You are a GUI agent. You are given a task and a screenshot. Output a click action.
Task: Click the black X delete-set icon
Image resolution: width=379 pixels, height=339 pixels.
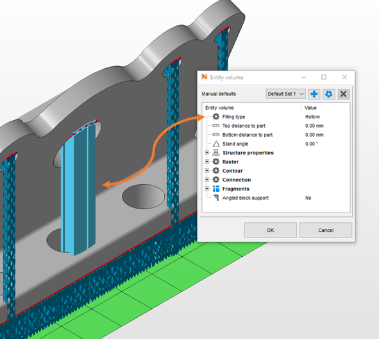point(344,94)
